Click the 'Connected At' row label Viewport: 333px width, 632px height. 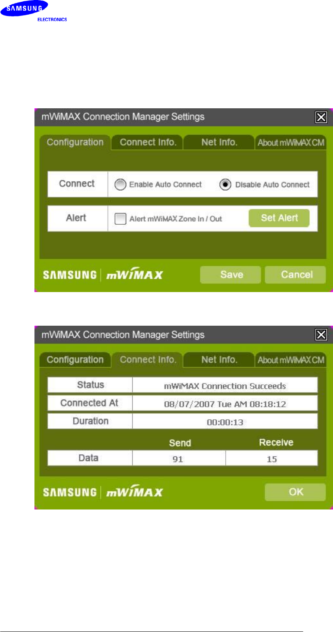90,403
